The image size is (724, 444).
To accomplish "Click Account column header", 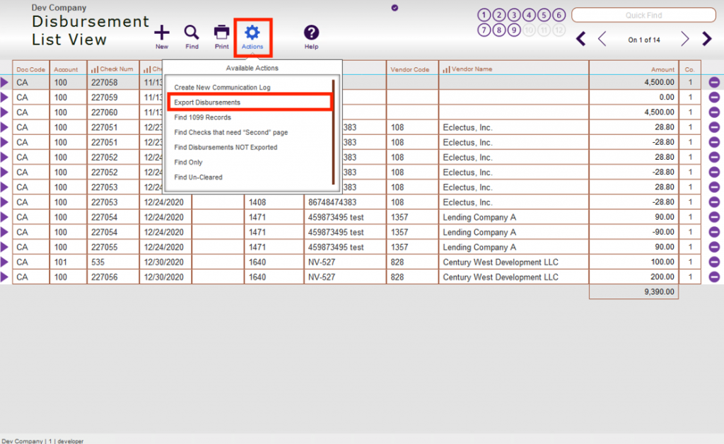I will coord(66,70).
